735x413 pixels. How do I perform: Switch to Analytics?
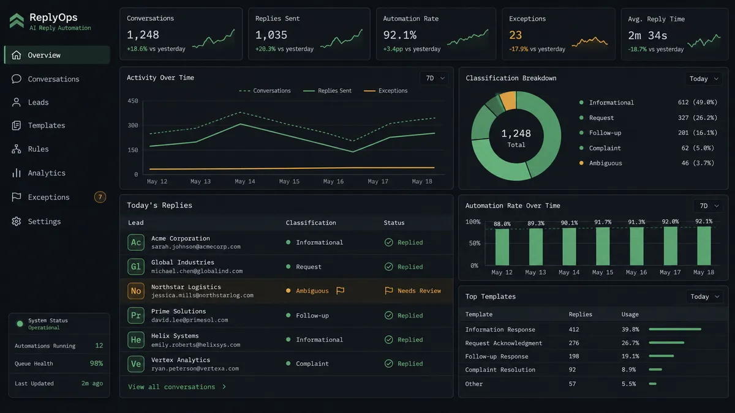pos(57,173)
